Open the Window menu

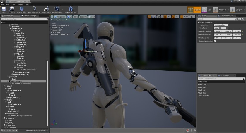(x=20, y=4)
